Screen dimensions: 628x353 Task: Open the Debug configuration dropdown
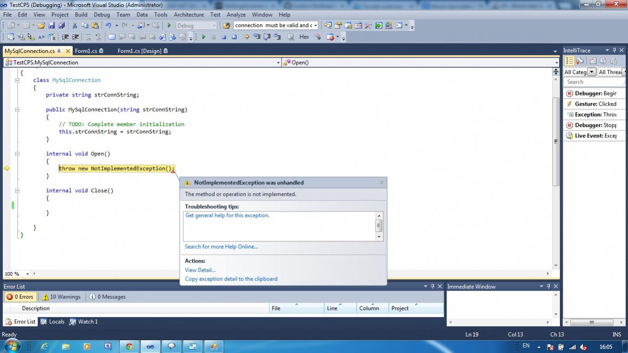point(214,25)
